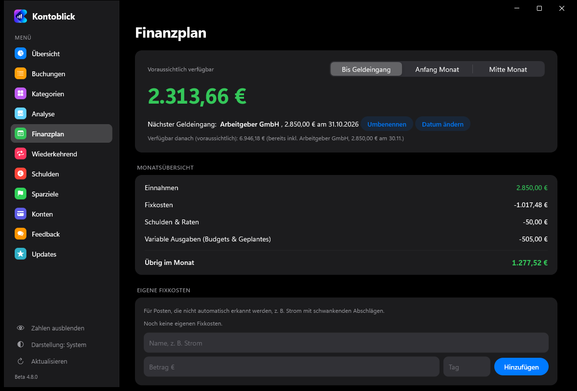Click the Umbenennen button

point(387,124)
